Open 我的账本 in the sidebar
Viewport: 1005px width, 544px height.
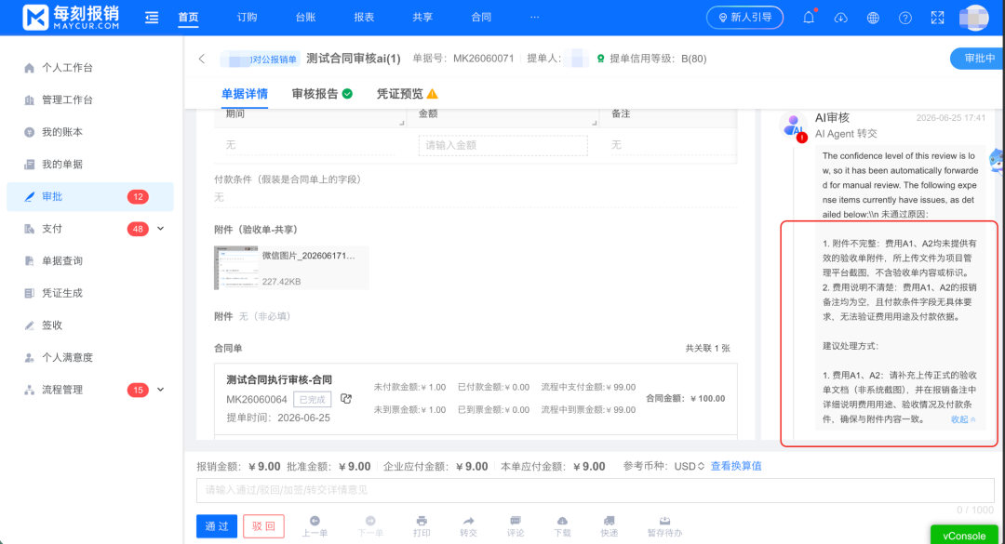[62, 132]
